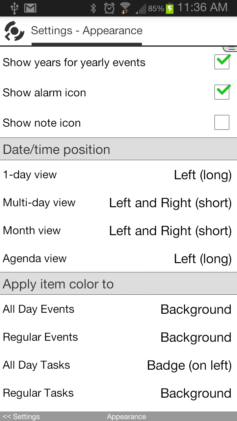This screenshot has width=237, height=421.
Task: Tap the USB connection status icon
Action: point(14,8)
